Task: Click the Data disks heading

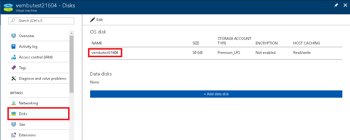Action: [101, 74]
